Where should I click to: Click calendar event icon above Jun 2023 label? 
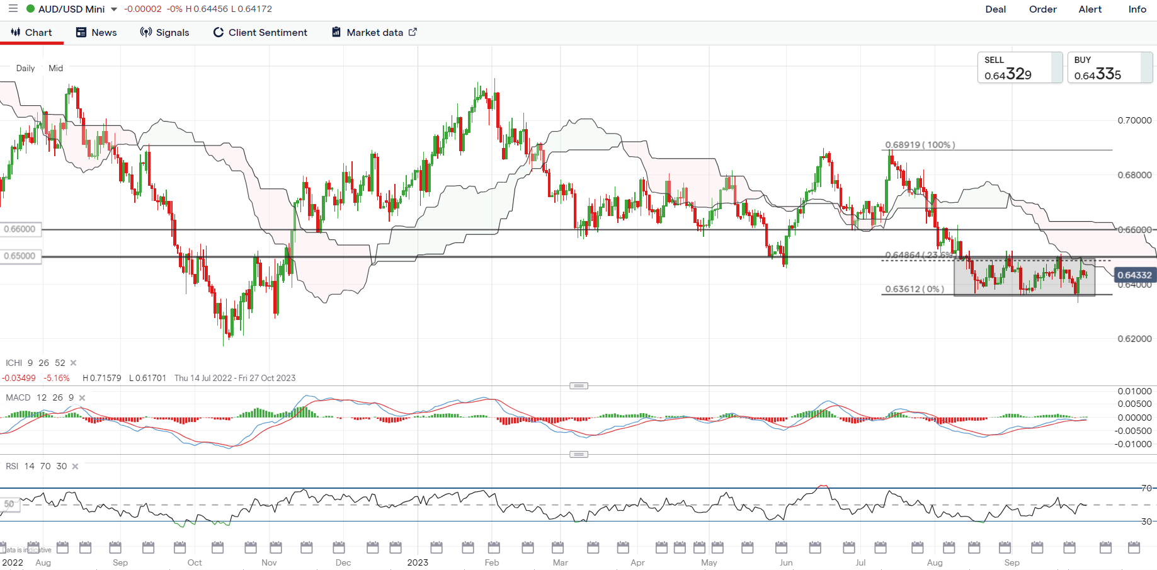(x=782, y=547)
